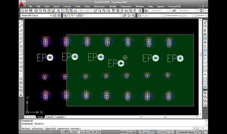
Task: Open status bar AutoCAD Classic workspace switcher
Action: click(186, 132)
